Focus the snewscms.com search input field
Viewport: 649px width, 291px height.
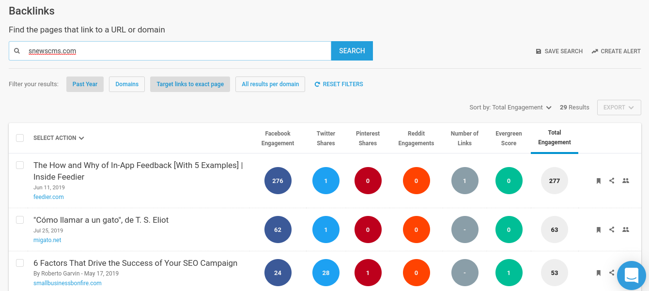170,51
